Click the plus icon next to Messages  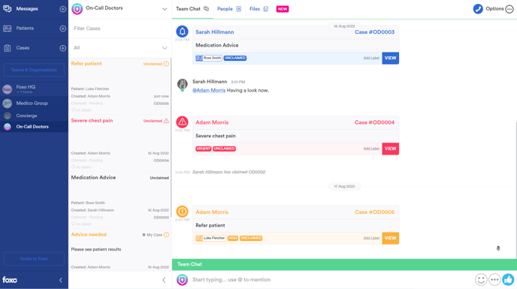62,9
